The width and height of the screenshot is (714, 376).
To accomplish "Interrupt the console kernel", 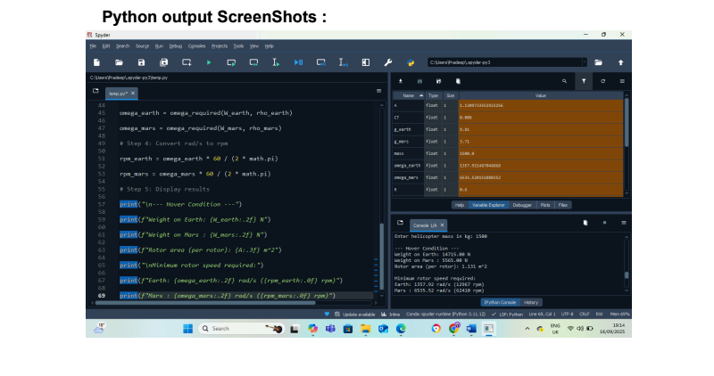I will tap(605, 223).
